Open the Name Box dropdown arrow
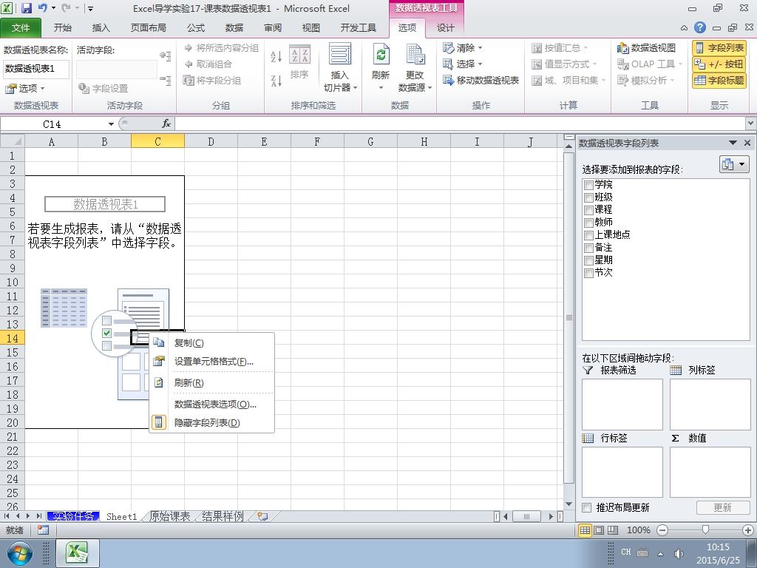 [x=111, y=124]
